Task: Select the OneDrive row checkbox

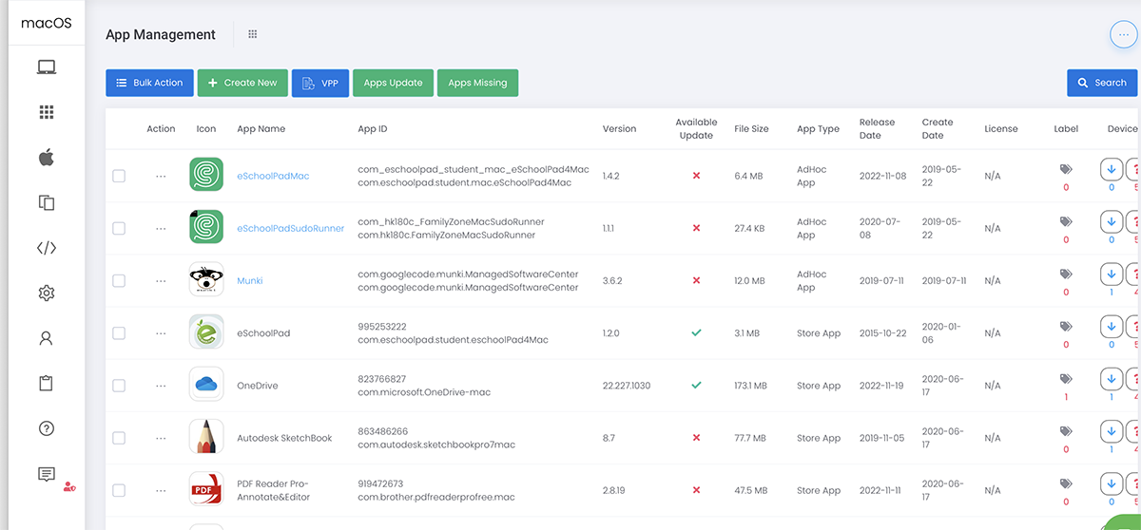Action: click(x=119, y=386)
